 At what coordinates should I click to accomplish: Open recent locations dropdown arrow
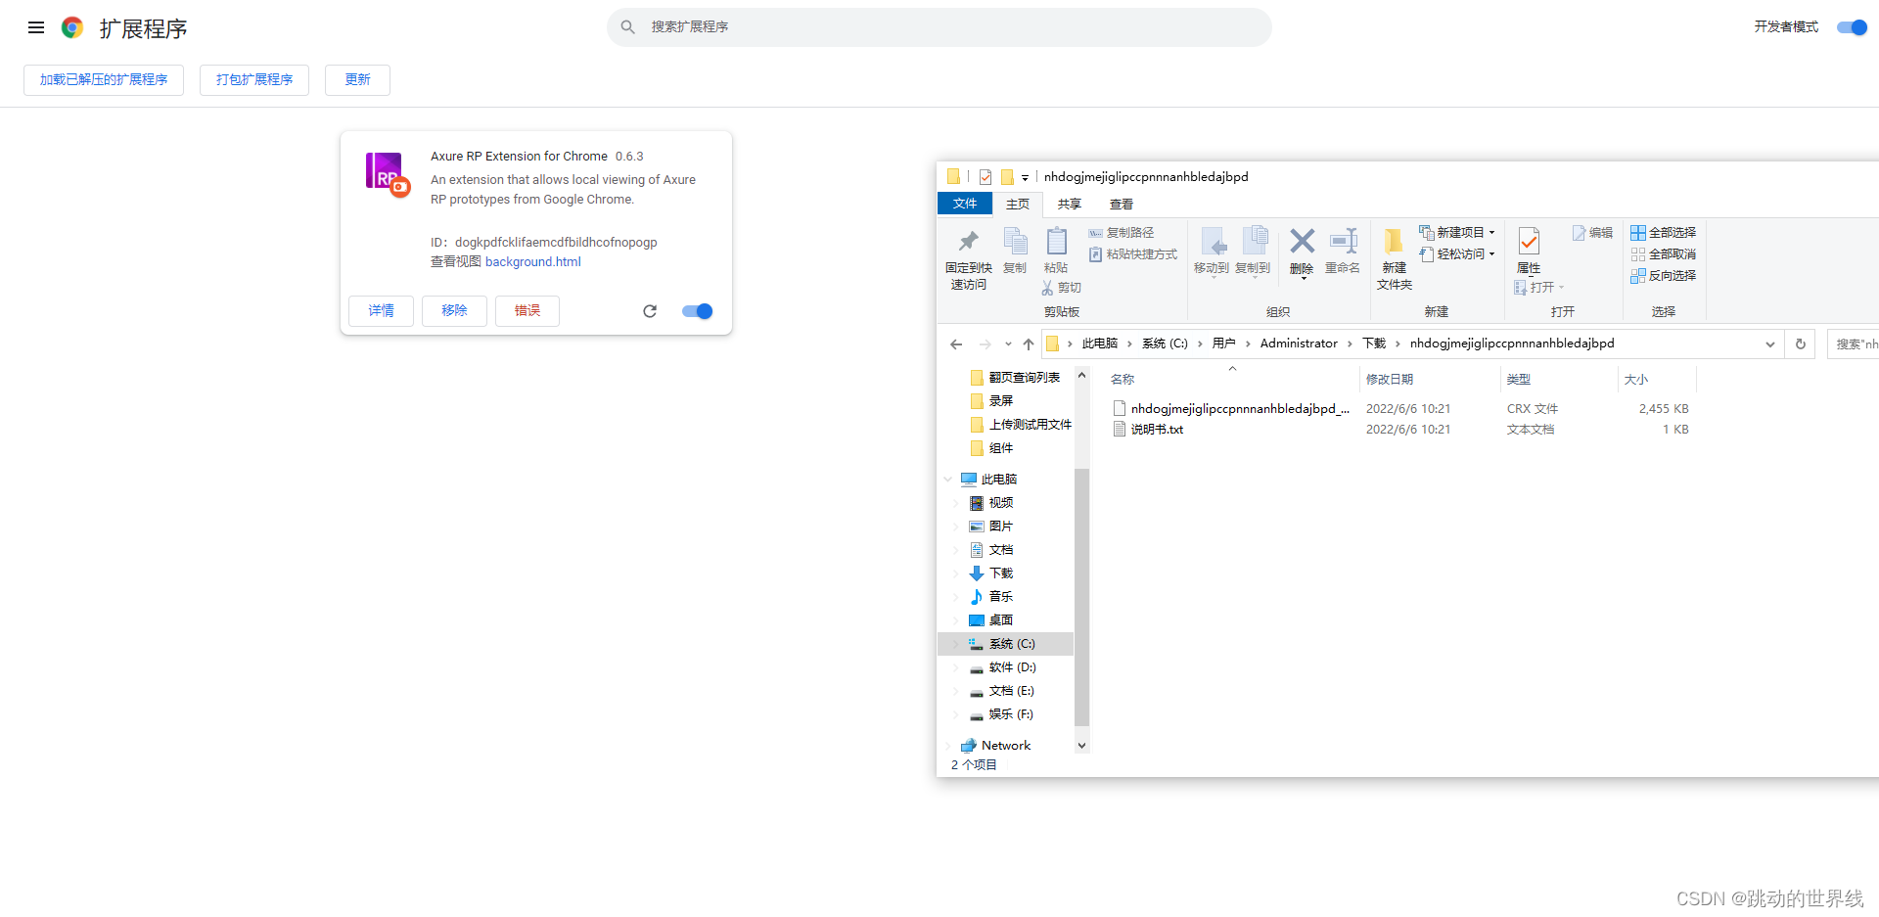click(1008, 344)
